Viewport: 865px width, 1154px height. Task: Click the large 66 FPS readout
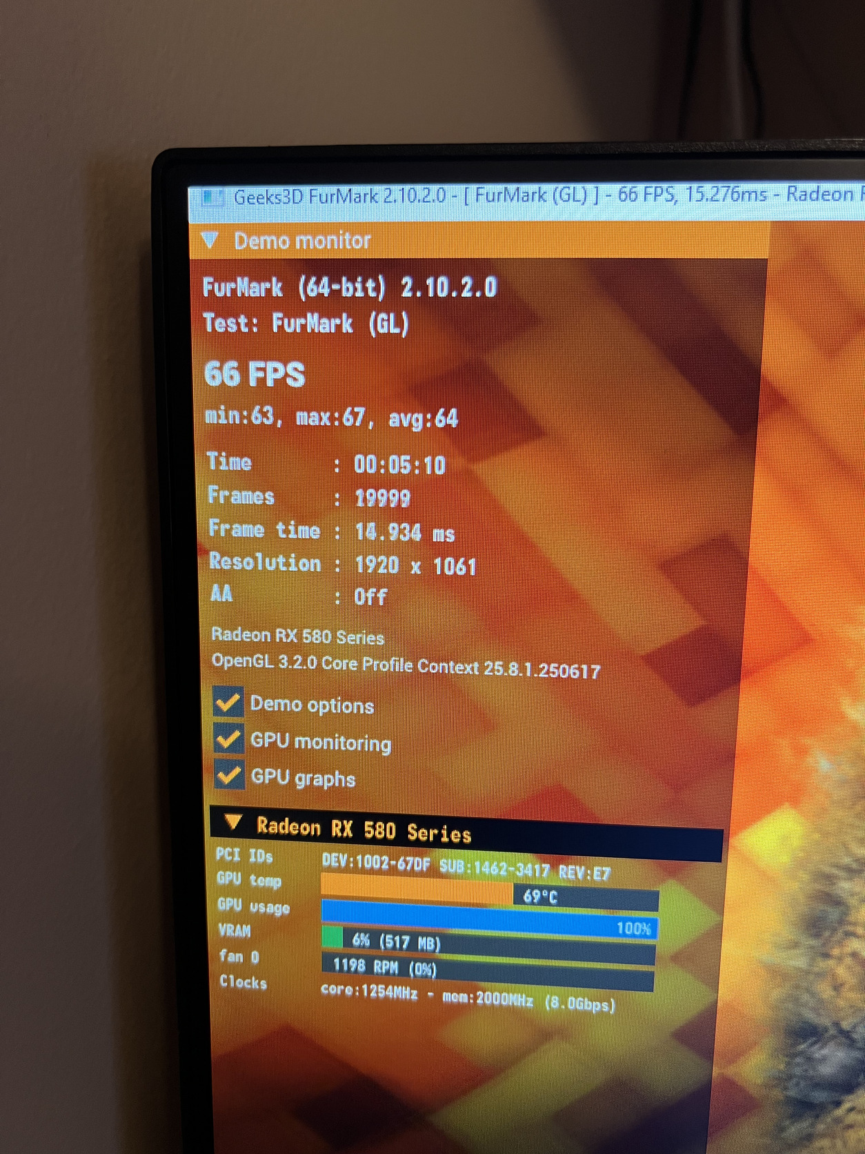(x=255, y=374)
